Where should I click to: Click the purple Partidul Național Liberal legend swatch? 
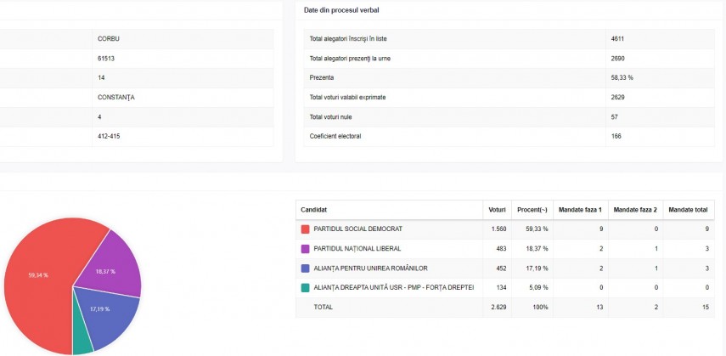coord(306,249)
